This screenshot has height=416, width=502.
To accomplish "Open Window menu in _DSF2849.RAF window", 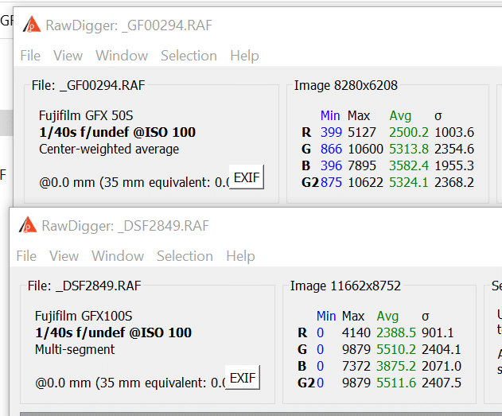I will pyautogui.click(x=118, y=256).
